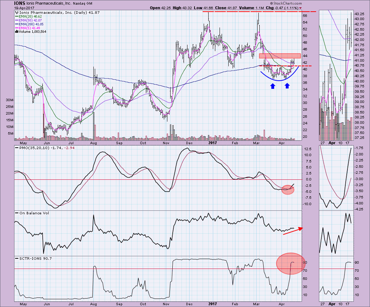
Task: Click the purple line swatch for EMA(50)
Action: (x=17, y=20)
